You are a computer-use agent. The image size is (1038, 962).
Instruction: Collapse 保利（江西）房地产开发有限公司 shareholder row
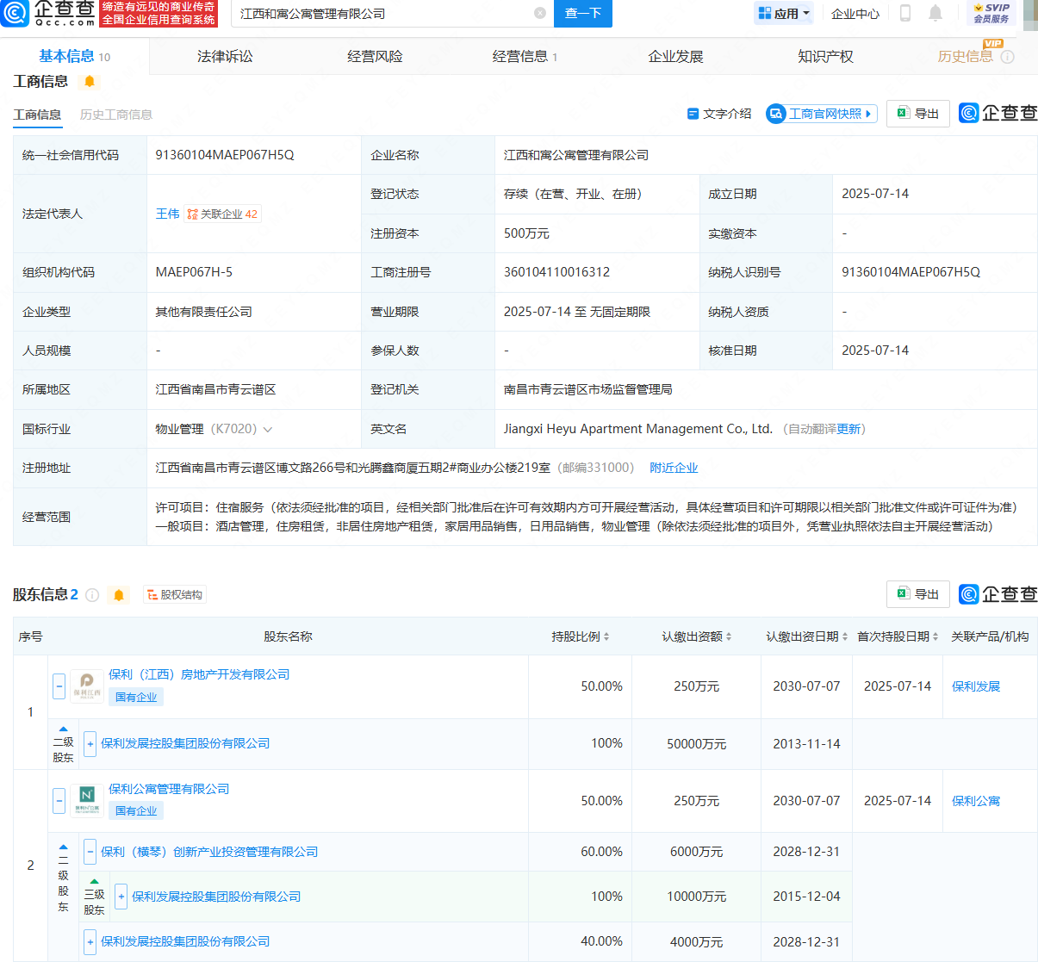pyautogui.click(x=59, y=686)
